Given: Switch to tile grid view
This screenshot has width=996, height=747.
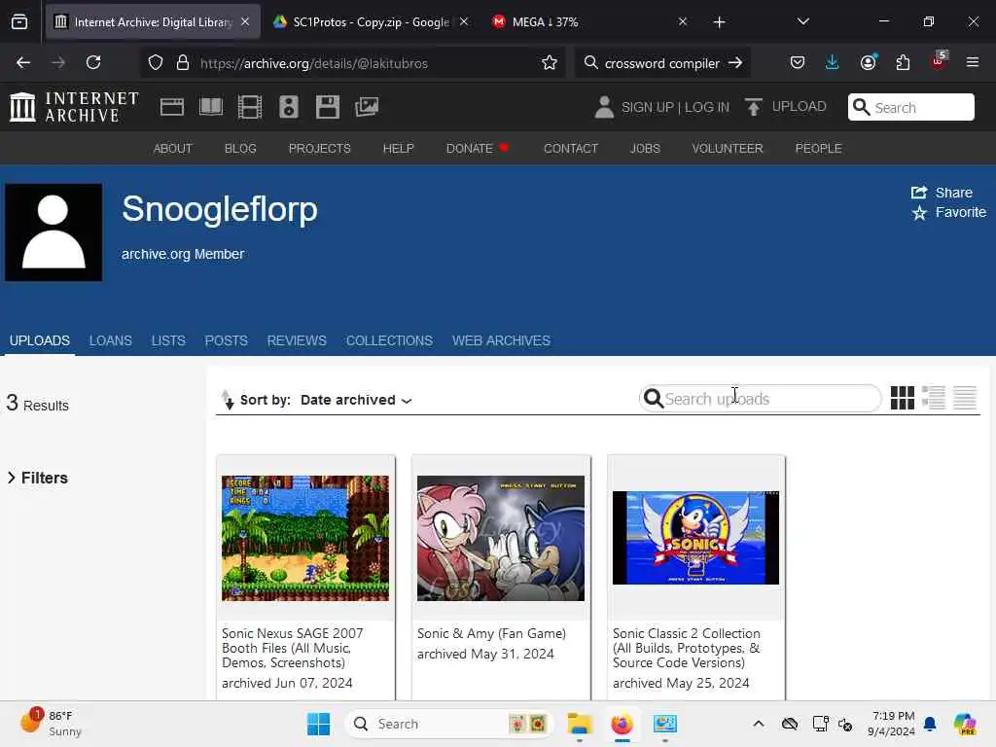Looking at the screenshot, I should point(902,398).
